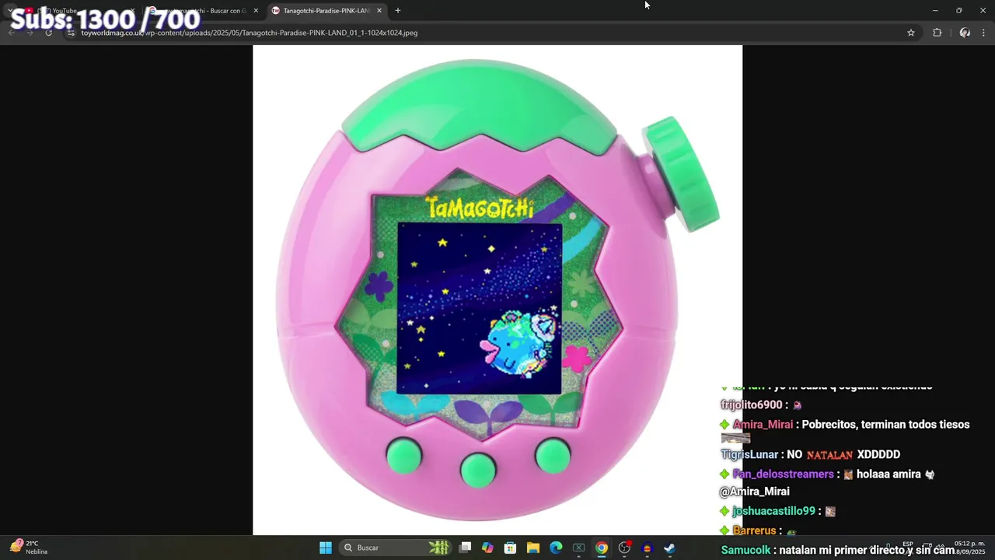Restore down the Chrome window
The image size is (995, 560).
(x=959, y=11)
